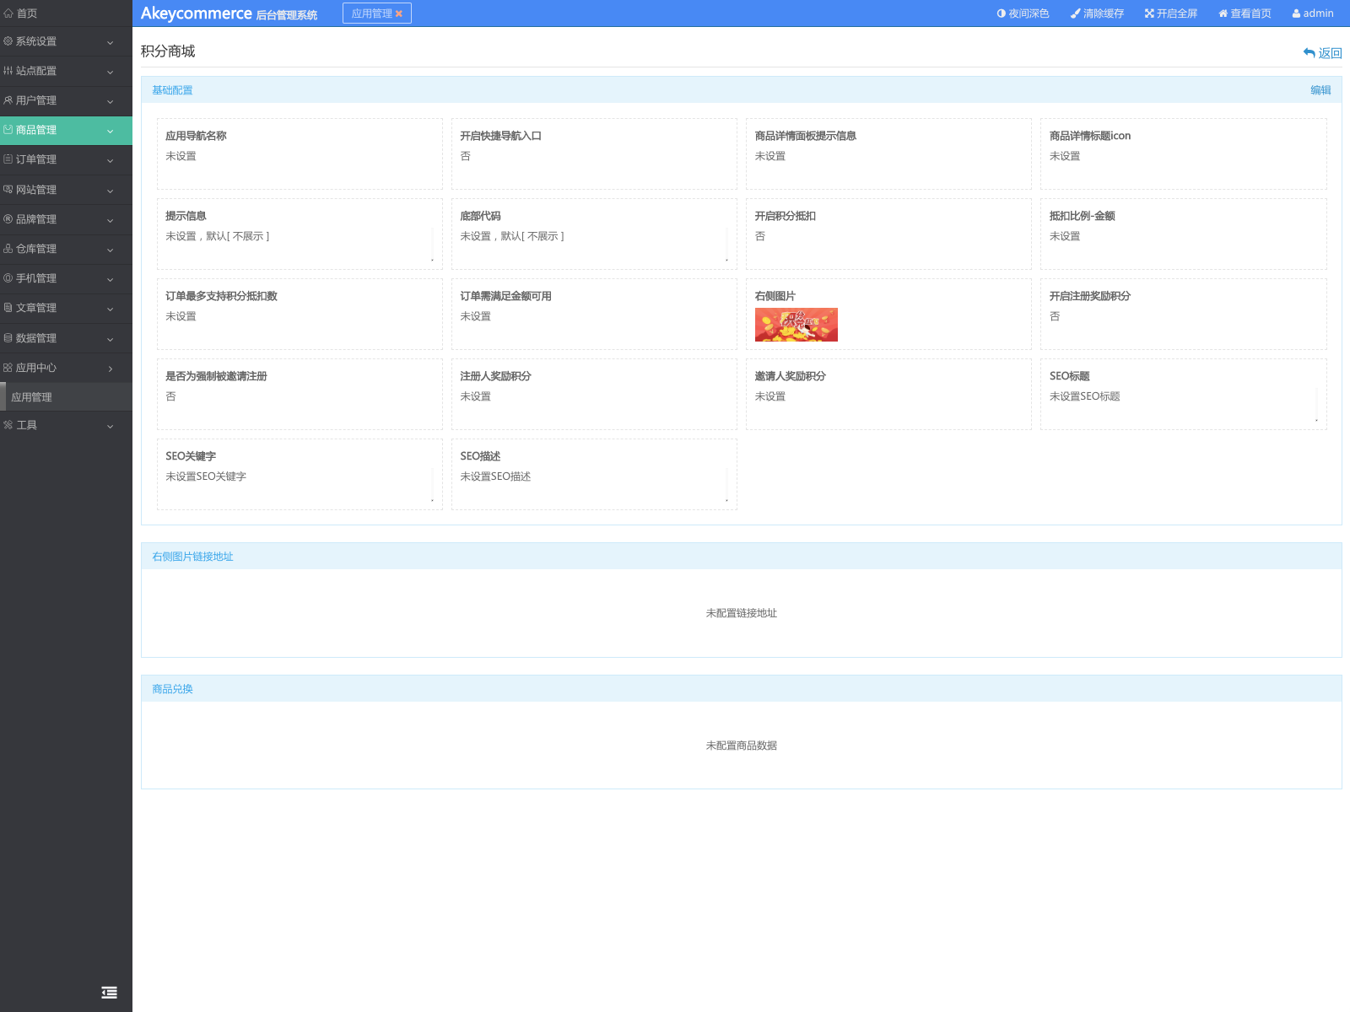Click the sidebar collapse icon at bottom
The height and width of the screenshot is (1012, 1350).
point(109,993)
